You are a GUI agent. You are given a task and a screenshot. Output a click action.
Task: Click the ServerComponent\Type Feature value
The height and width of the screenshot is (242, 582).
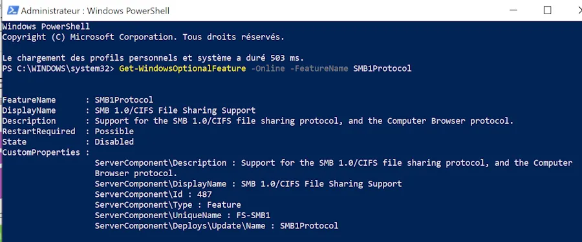(x=224, y=205)
